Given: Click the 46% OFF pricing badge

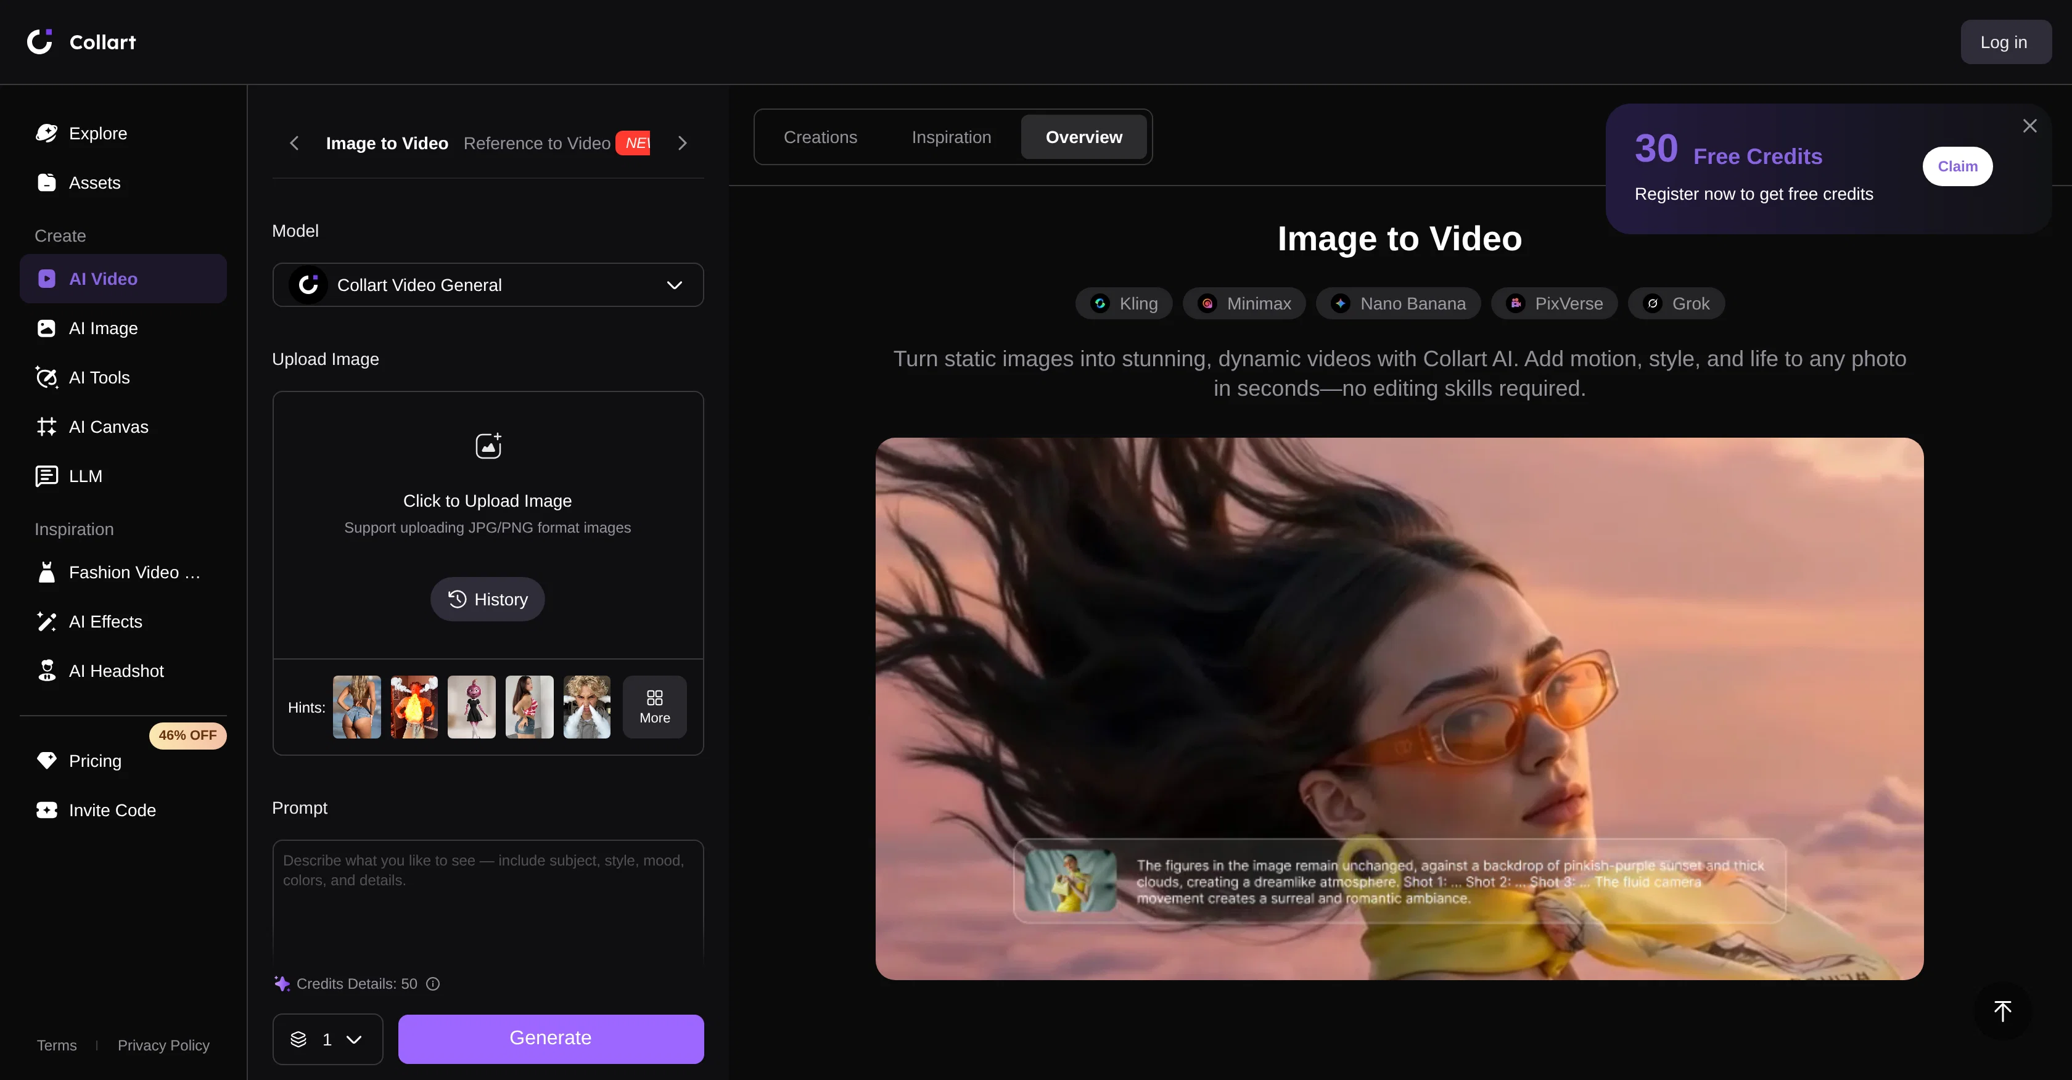Looking at the screenshot, I should [x=187, y=735].
